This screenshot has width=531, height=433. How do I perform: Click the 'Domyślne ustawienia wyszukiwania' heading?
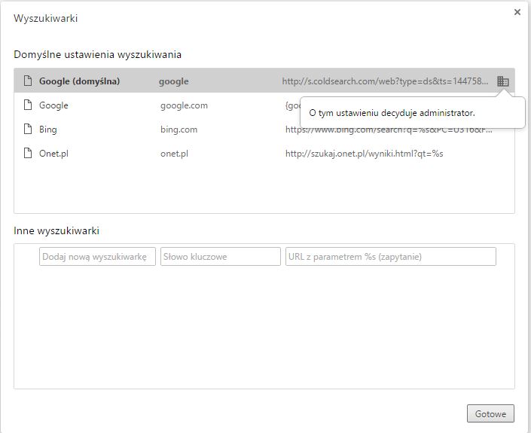(97, 54)
